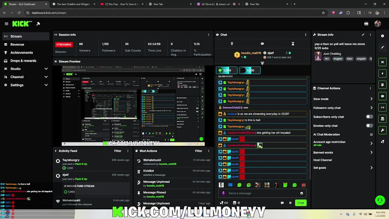
Task: Click the pencil icon in the right rail
Action: coord(383,47)
